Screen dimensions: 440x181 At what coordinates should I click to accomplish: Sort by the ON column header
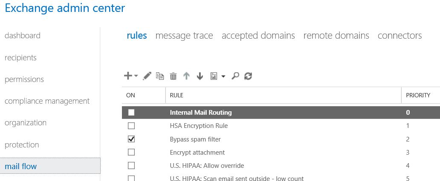[144, 95]
